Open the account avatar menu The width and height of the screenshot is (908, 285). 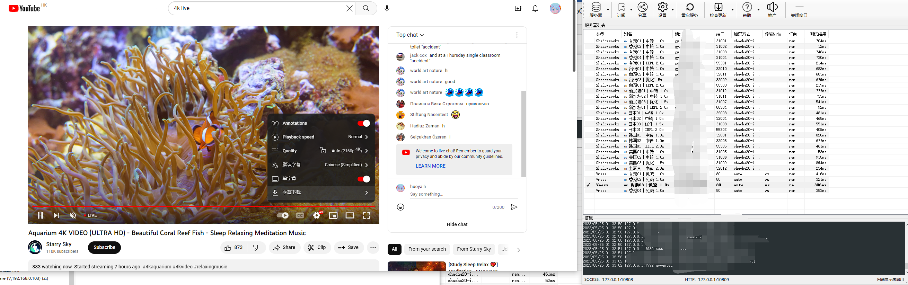pos(555,8)
